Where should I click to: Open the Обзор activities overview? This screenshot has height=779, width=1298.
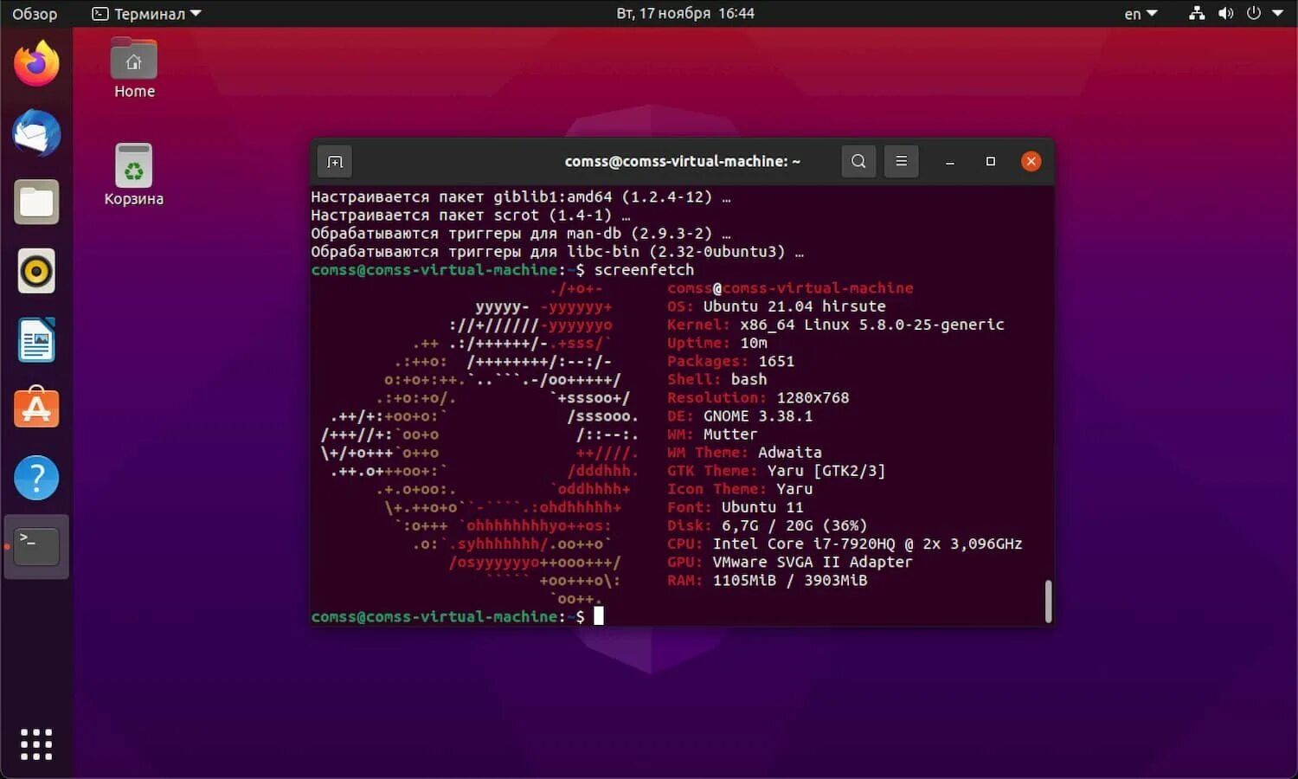pos(35,14)
